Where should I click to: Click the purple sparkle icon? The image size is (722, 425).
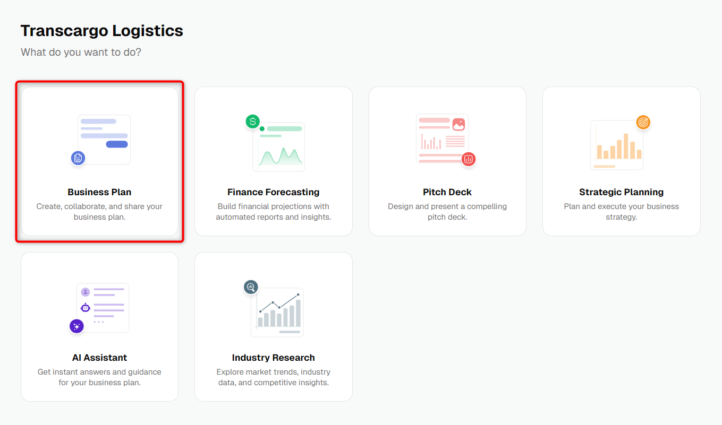77,326
